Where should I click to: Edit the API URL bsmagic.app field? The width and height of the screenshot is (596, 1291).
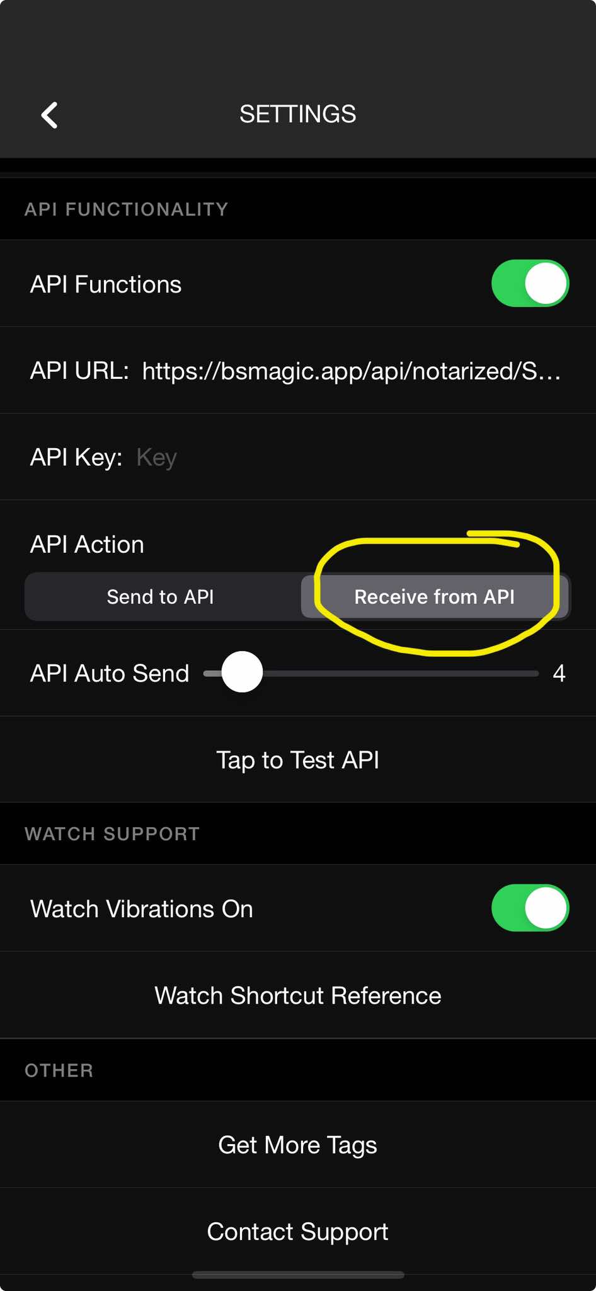[x=352, y=371]
